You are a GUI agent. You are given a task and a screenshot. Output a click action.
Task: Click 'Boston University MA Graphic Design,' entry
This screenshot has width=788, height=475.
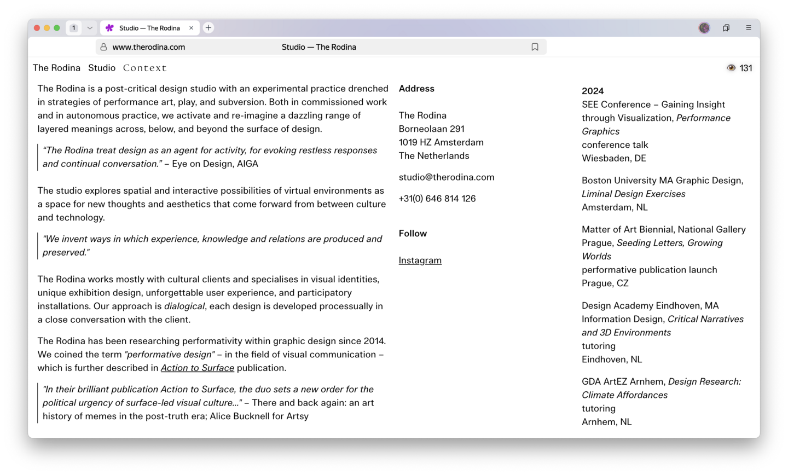[663, 181]
